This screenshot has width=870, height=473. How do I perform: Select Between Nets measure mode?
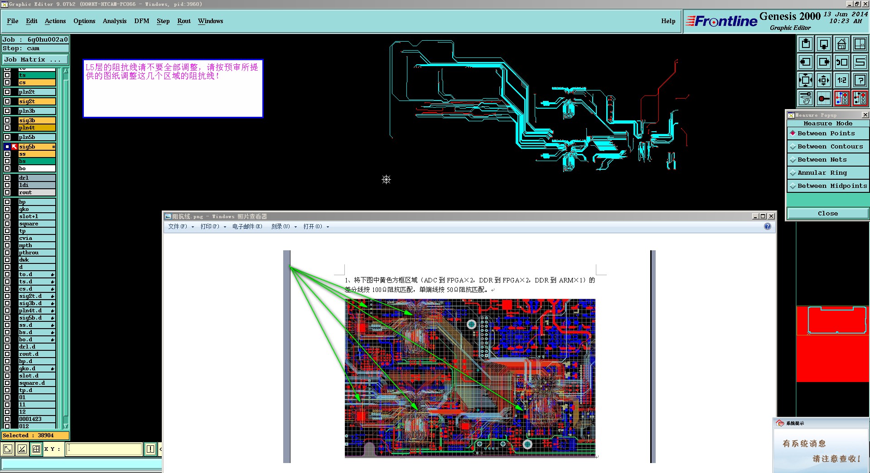click(828, 160)
